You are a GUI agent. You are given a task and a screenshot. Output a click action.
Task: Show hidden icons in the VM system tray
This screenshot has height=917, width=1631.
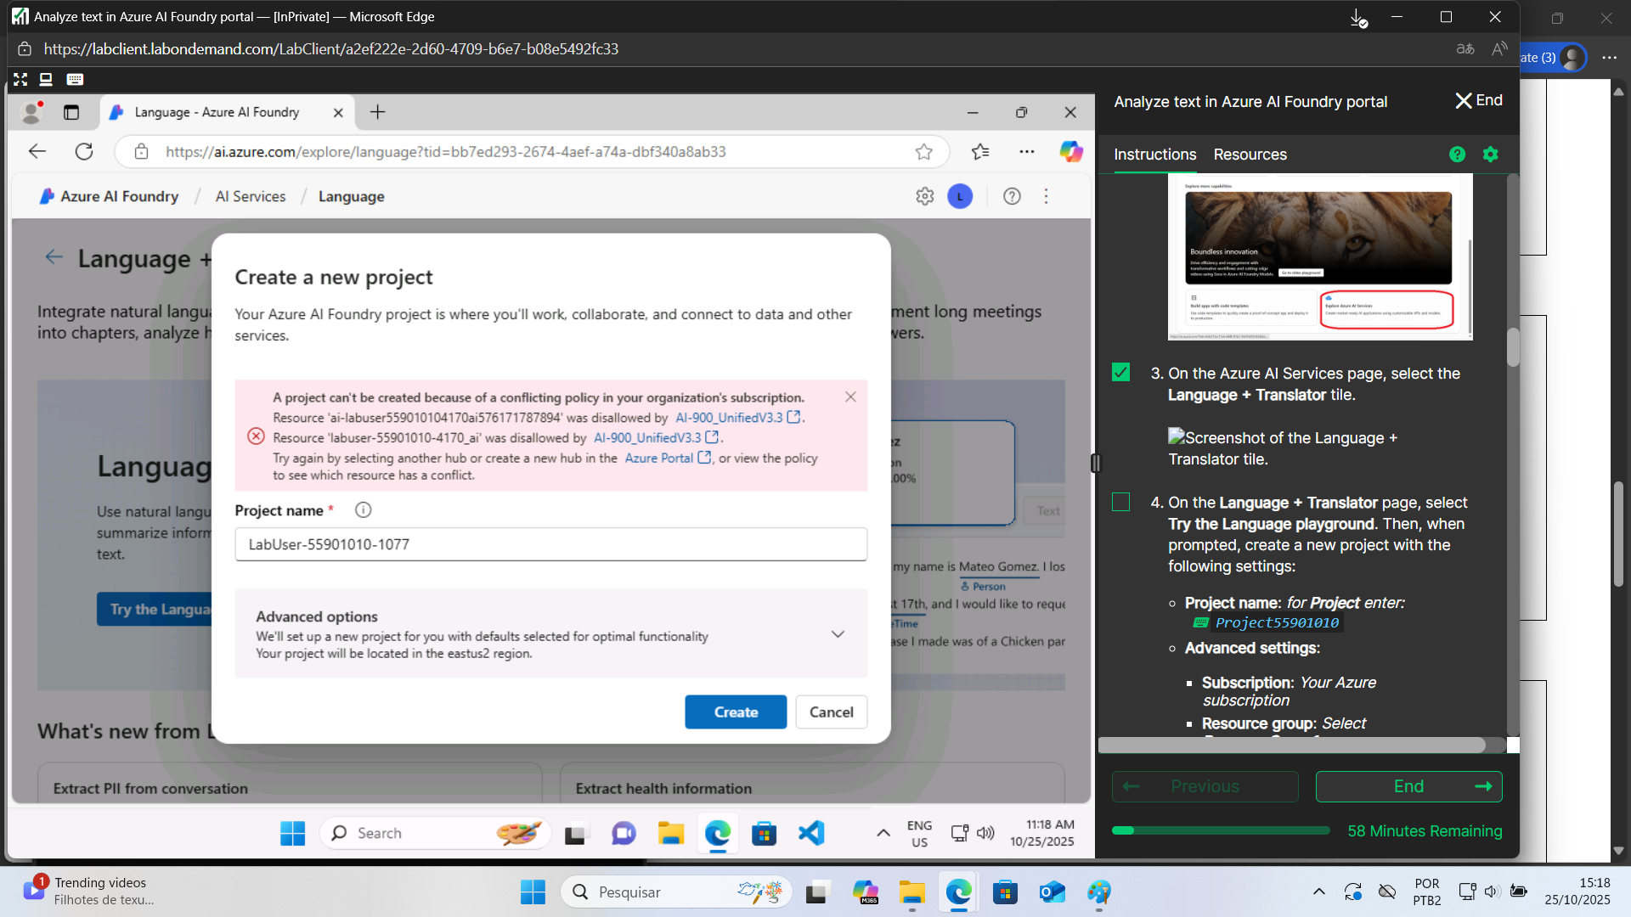tap(883, 834)
